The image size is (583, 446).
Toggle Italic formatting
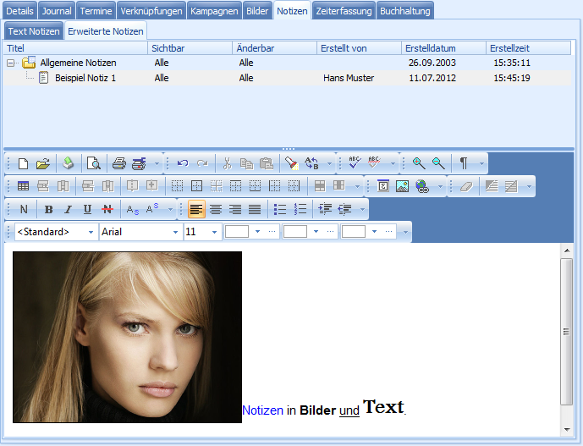click(68, 209)
